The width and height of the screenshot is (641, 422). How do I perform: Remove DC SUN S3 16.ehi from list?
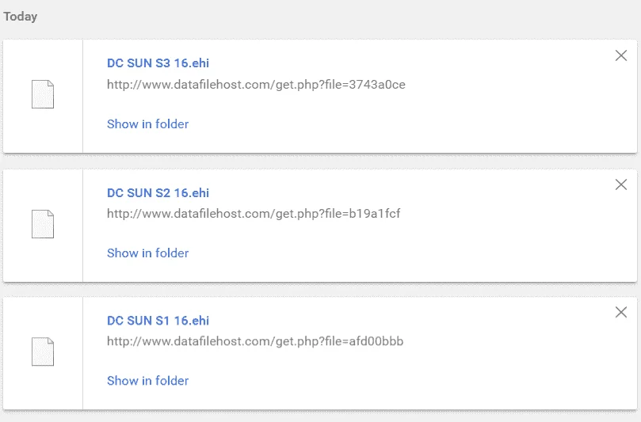[621, 55]
